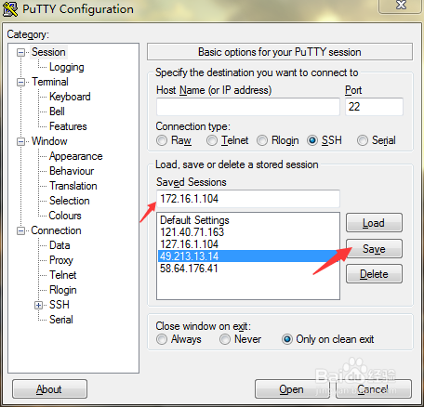Set close window on exit to Always
Image resolution: width=424 pixels, height=407 pixels.
[x=162, y=339]
